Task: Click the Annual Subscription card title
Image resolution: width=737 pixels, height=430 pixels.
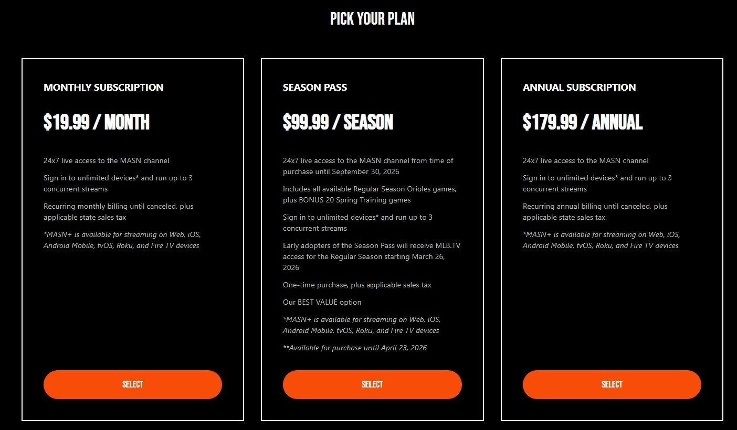Action: 579,87
